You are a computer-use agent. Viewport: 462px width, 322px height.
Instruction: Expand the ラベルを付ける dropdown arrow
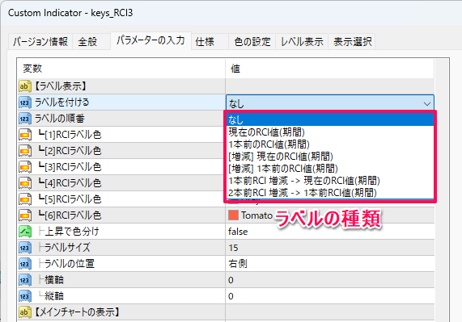[427, 103]
